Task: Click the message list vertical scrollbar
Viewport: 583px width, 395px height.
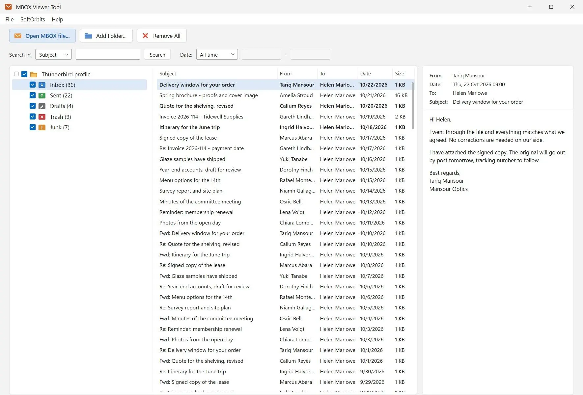Action: click(413, 105)
